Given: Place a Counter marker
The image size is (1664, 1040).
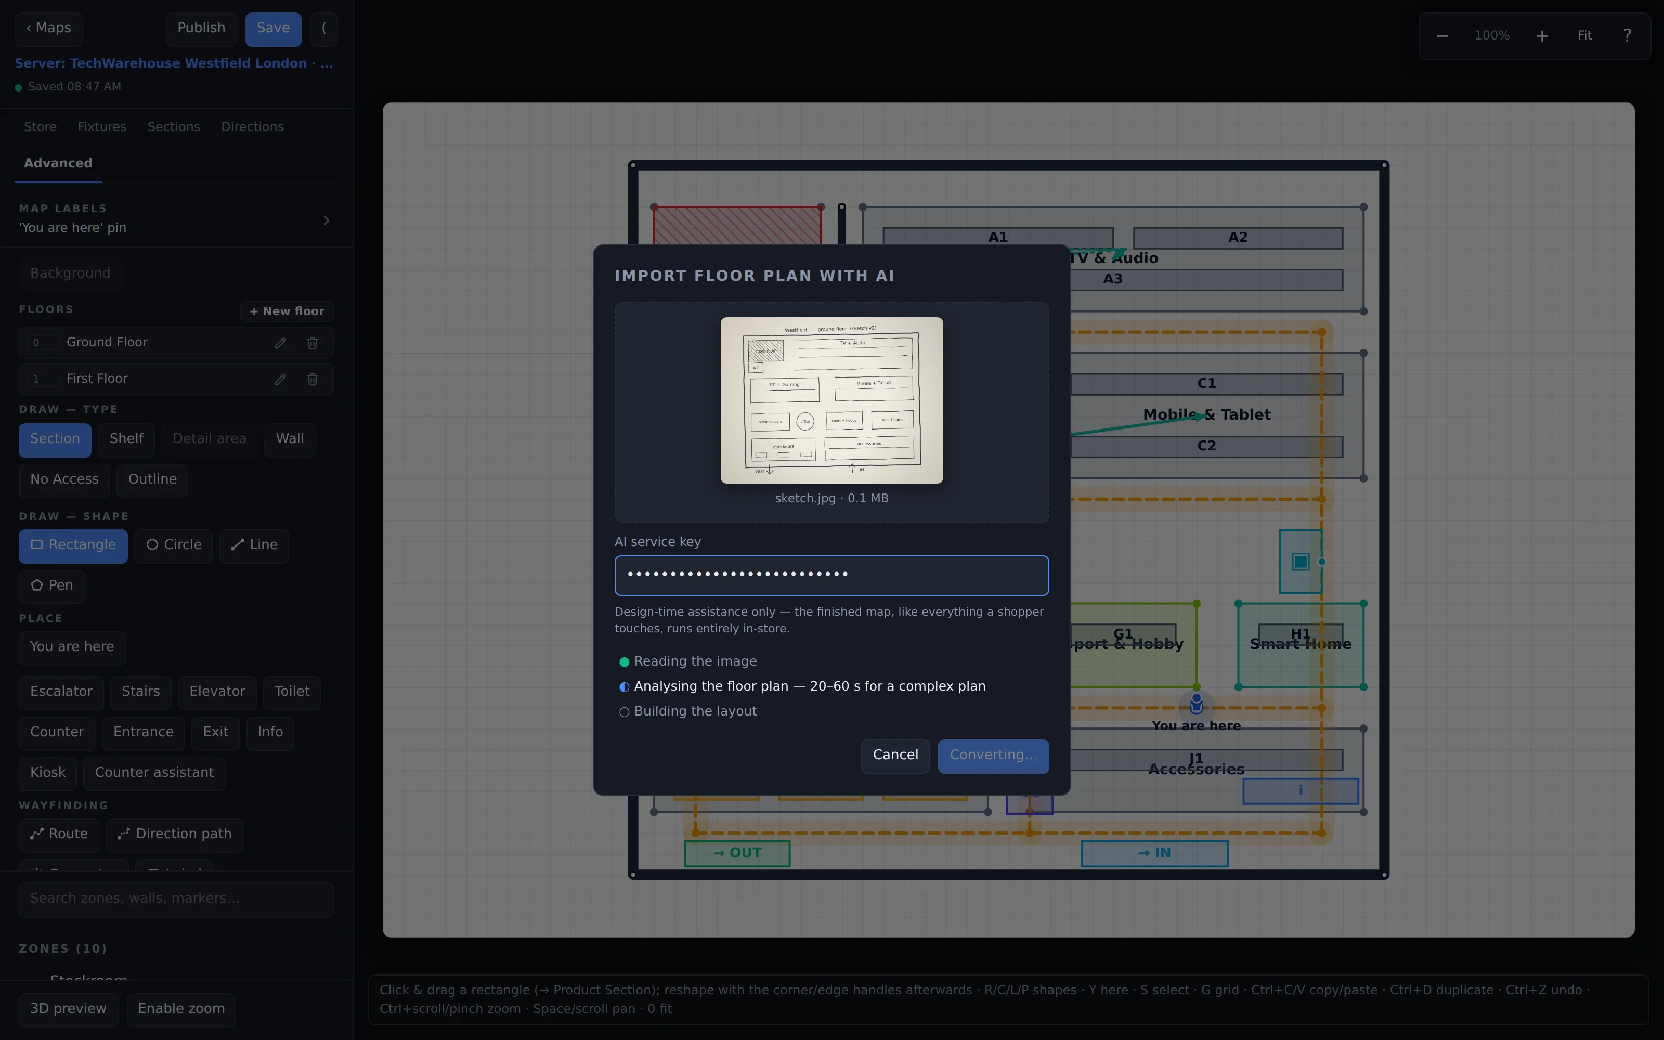Looking at the screenshot, I should click(57, 733).
